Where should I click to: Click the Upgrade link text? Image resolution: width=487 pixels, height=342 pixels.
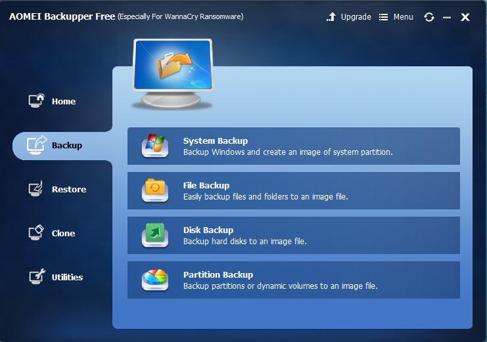(356, 17)
